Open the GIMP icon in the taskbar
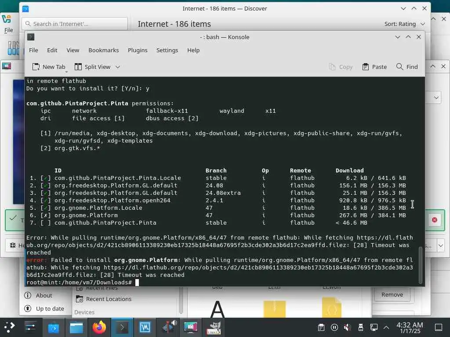 coord(214,328)
